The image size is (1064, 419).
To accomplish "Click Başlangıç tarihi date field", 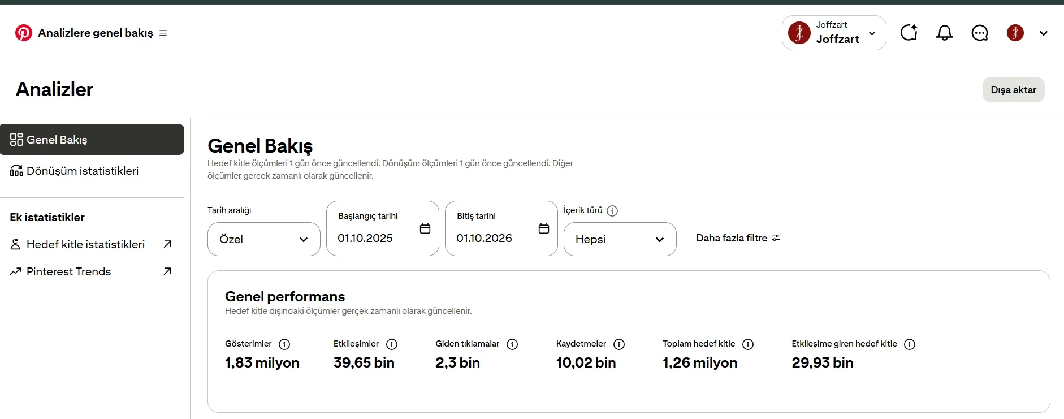I will (383, 228).
